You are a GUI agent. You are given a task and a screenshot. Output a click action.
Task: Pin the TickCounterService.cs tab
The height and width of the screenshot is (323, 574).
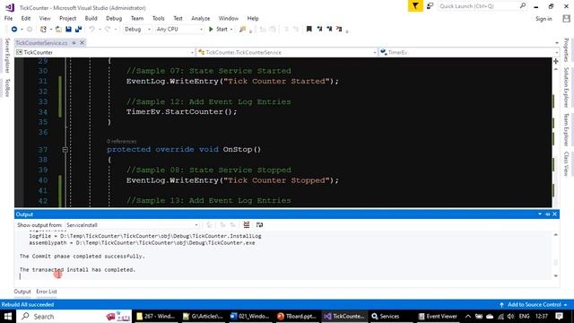(74, 43)
